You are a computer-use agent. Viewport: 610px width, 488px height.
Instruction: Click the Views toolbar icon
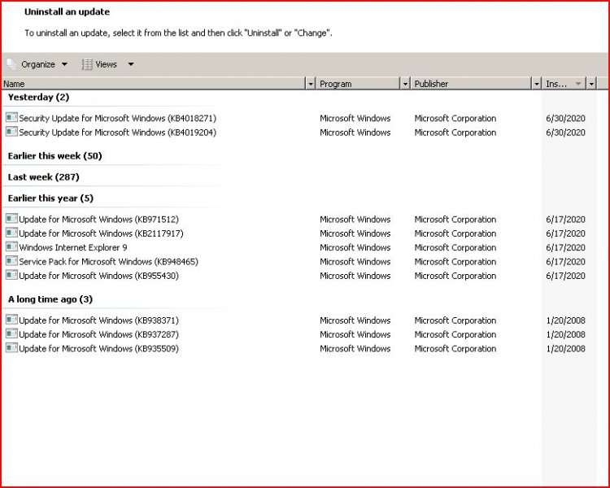tap(87, 64)
